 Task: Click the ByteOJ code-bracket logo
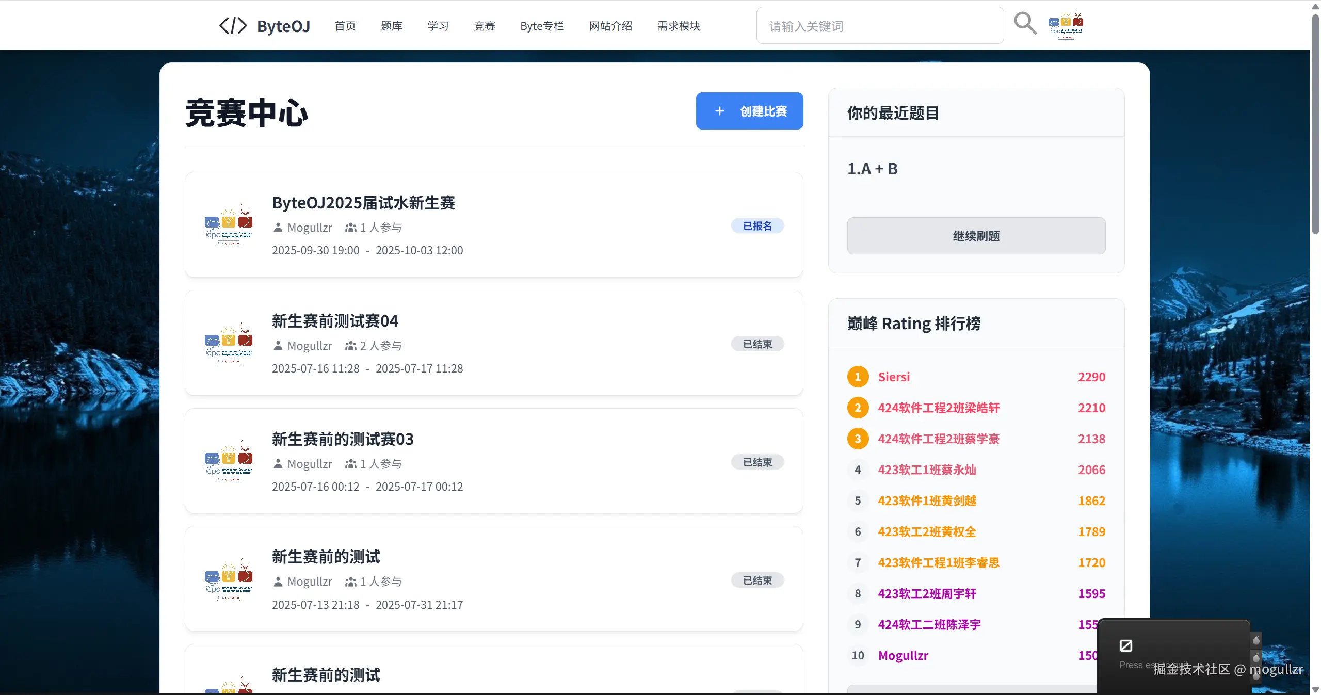click(233, 26)
